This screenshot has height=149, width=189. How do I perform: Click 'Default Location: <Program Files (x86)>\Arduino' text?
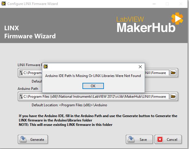69,105
